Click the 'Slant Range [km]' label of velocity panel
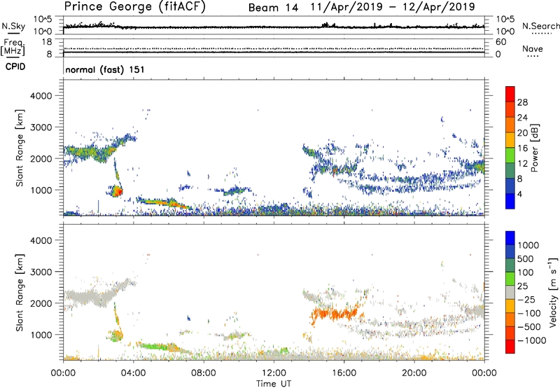This screenshot has width=560, height=388. point(20,293)
